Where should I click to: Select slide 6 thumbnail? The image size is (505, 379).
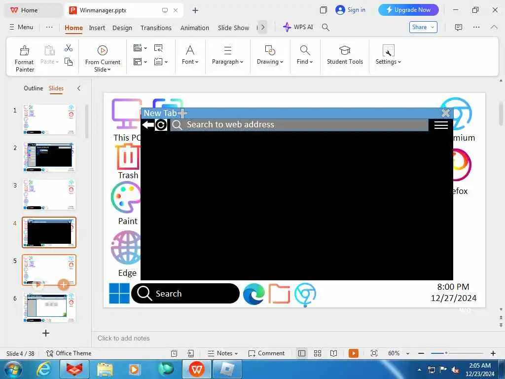[49, 307]
